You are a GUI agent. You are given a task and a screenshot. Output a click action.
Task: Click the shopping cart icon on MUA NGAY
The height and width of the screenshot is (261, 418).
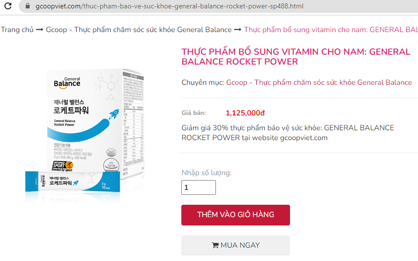pyautogui.click(x=215, y=245)
